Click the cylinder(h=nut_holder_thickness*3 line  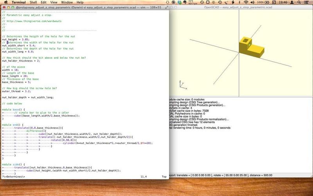click(108, 143)
